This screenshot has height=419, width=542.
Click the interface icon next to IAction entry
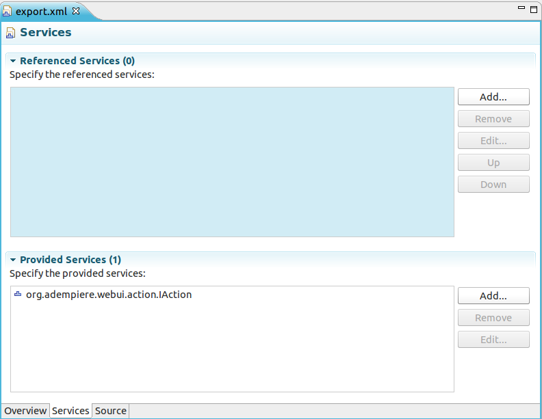(18, 295)
